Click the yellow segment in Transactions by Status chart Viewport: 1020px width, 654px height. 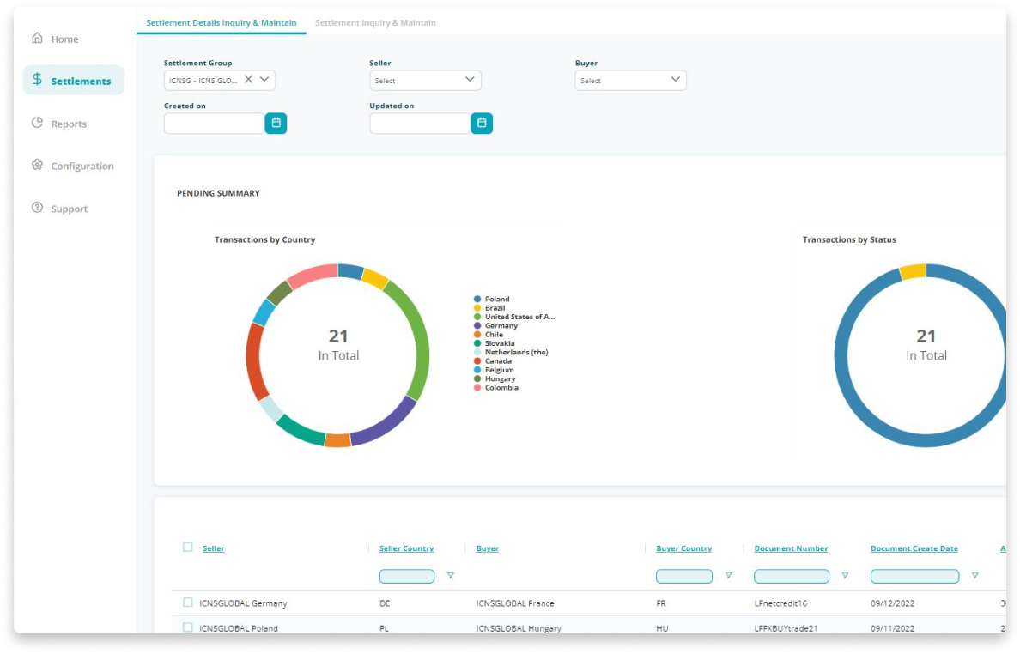[913, 272]
